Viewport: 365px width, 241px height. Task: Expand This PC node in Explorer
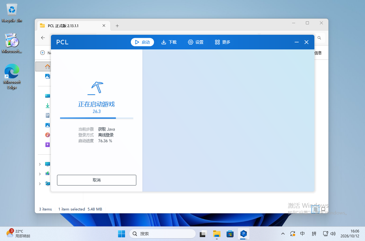click(x=40, y=164)
